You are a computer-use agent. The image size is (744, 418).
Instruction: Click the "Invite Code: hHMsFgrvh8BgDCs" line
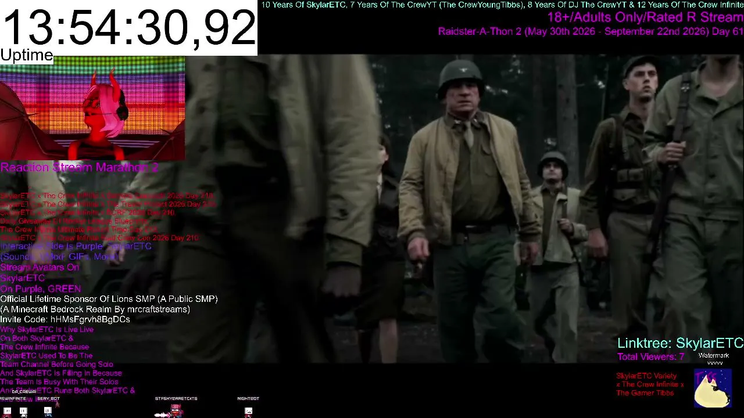coord(65,319)
